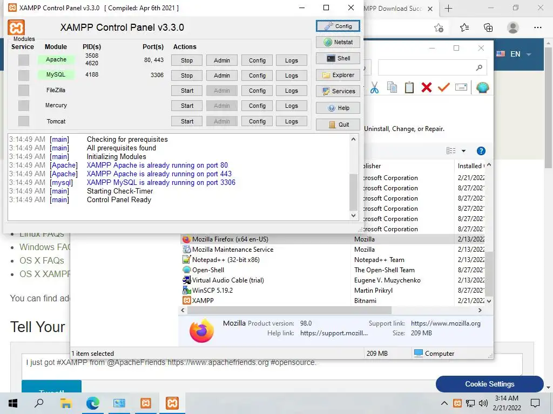Open Tomcat Logs menu
The width and height of the screenshot is (553, 414).
291,121
